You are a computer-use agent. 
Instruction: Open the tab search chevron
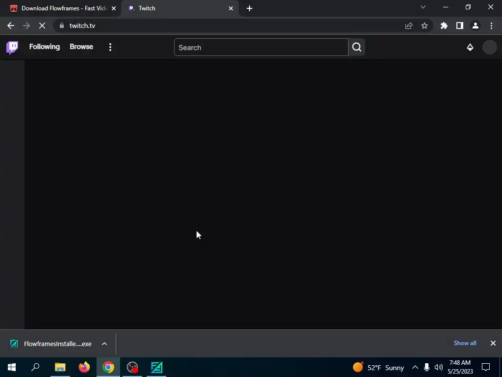point(423,7)
